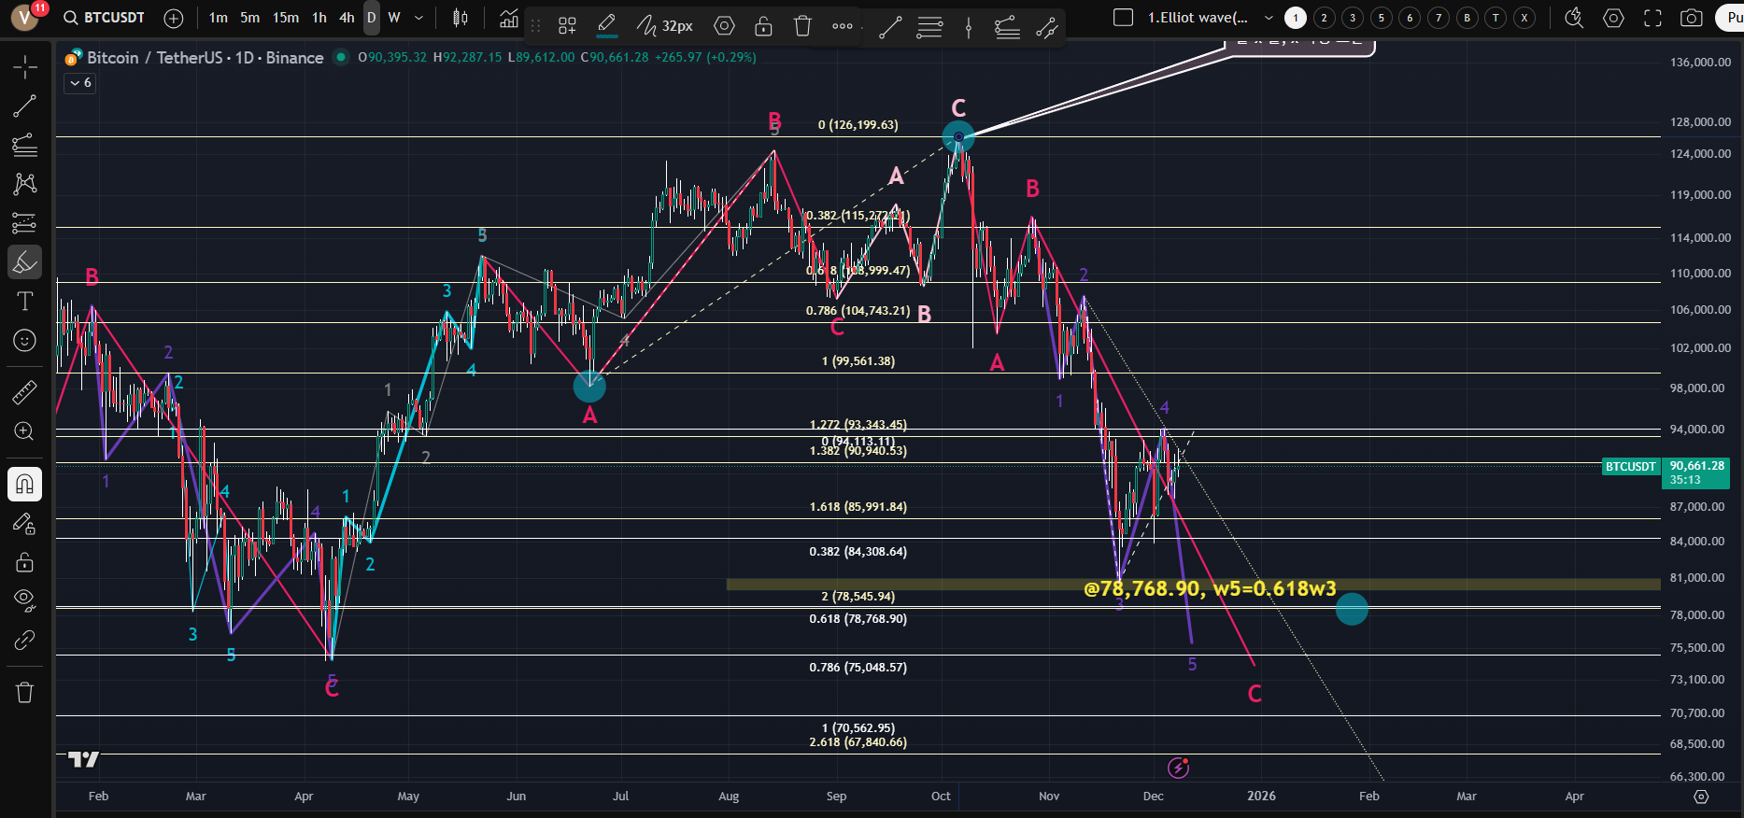Toggle lock all drawings in sidebar
Viewport: 1744px width, 818px height.
pos(25,562)
